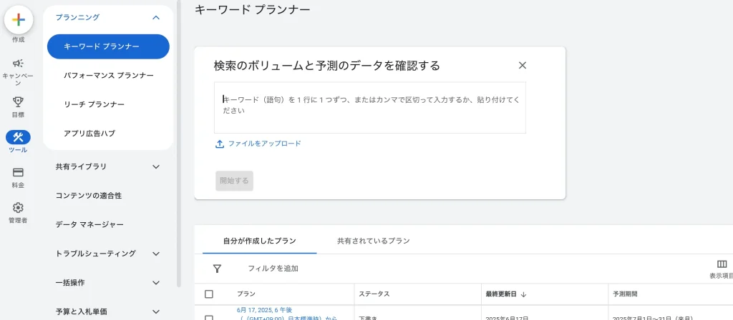This screenshot has height=320, width=733.
Task: Click the keyword entry text area
Action: [x=370, y=108]
